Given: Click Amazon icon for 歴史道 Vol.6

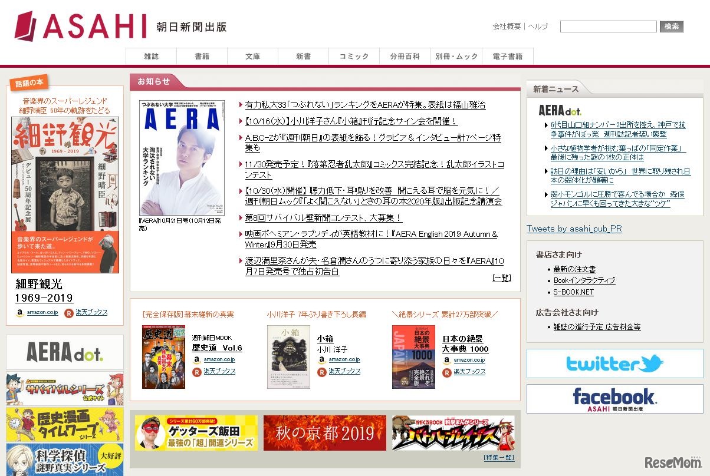Looking at the screenshot, I should coord(197,359).
